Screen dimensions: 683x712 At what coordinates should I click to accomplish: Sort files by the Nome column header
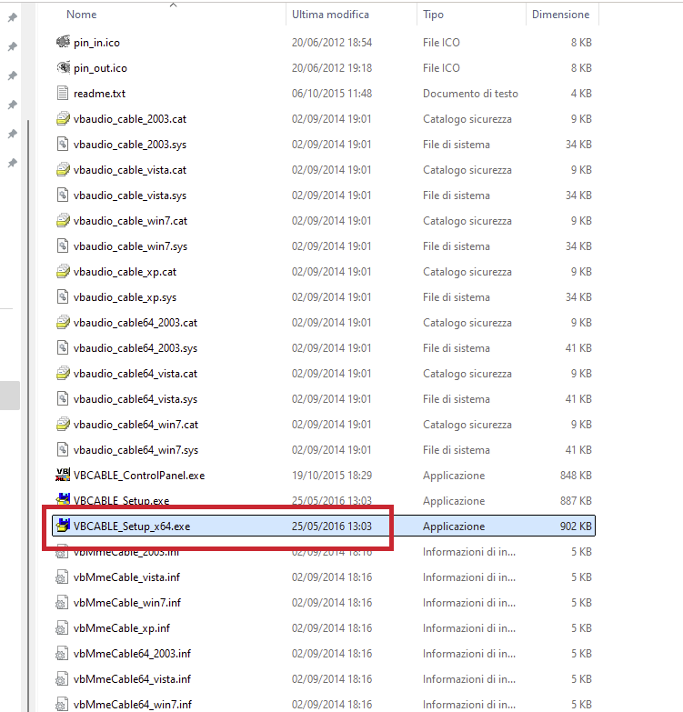81,15
